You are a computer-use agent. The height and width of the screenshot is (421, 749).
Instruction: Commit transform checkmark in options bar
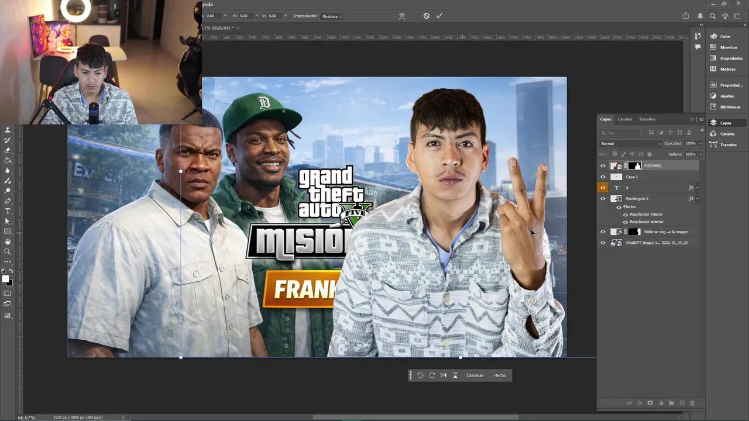439,16
